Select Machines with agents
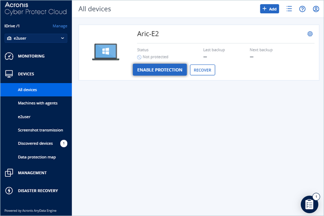 [x=37, y=103]
